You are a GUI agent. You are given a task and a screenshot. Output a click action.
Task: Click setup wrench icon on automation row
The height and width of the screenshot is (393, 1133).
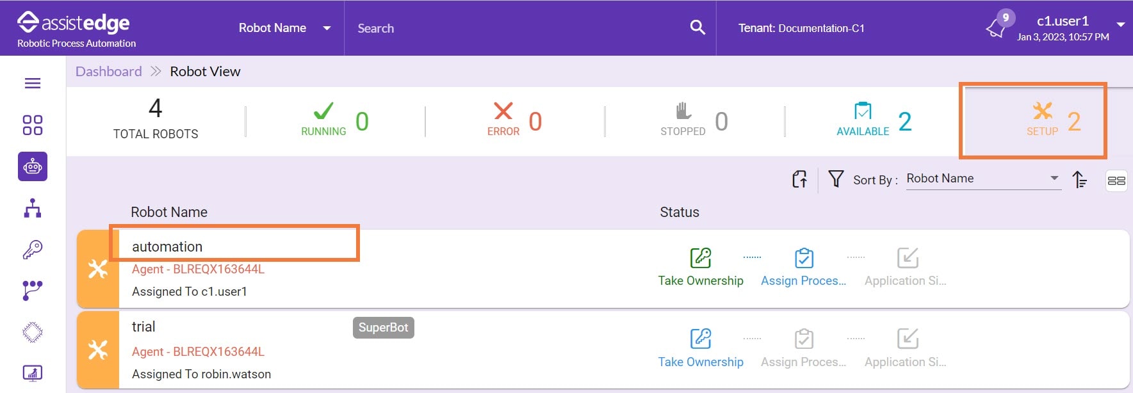tap(98, 269)
